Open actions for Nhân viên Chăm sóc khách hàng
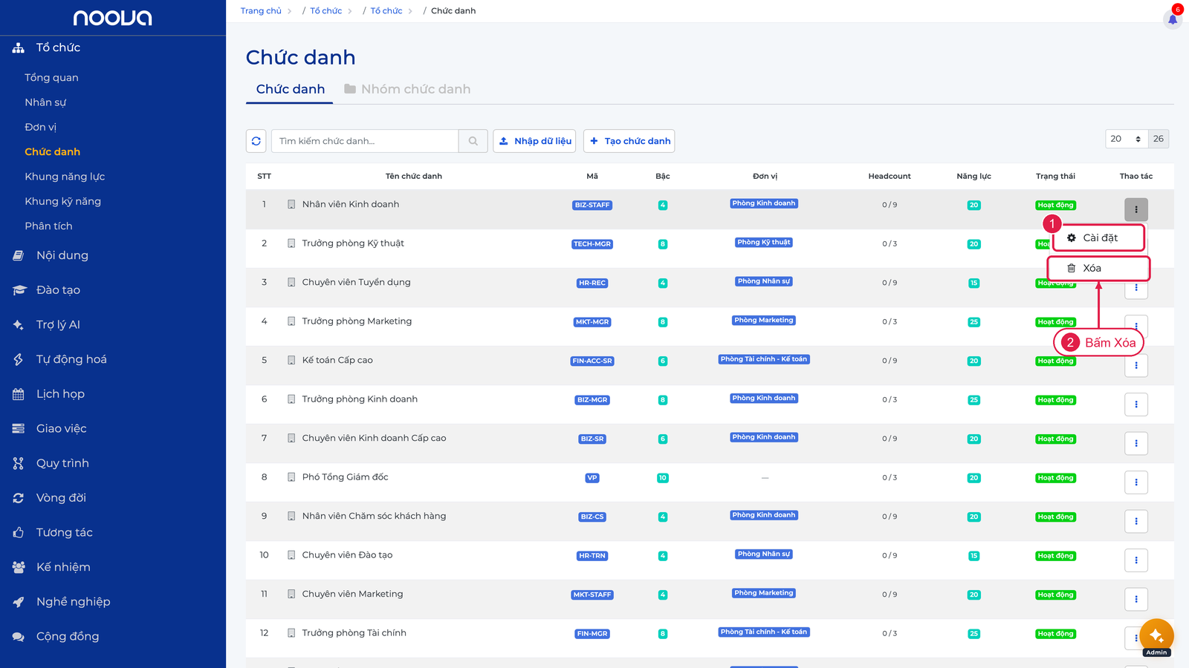The height and width of the screenshot is (668, 1189). pyautogui.click(x=1136, y=521)
